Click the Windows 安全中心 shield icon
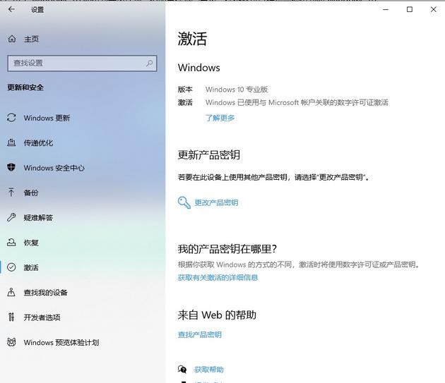445x383 pixels. coord(11,167)
